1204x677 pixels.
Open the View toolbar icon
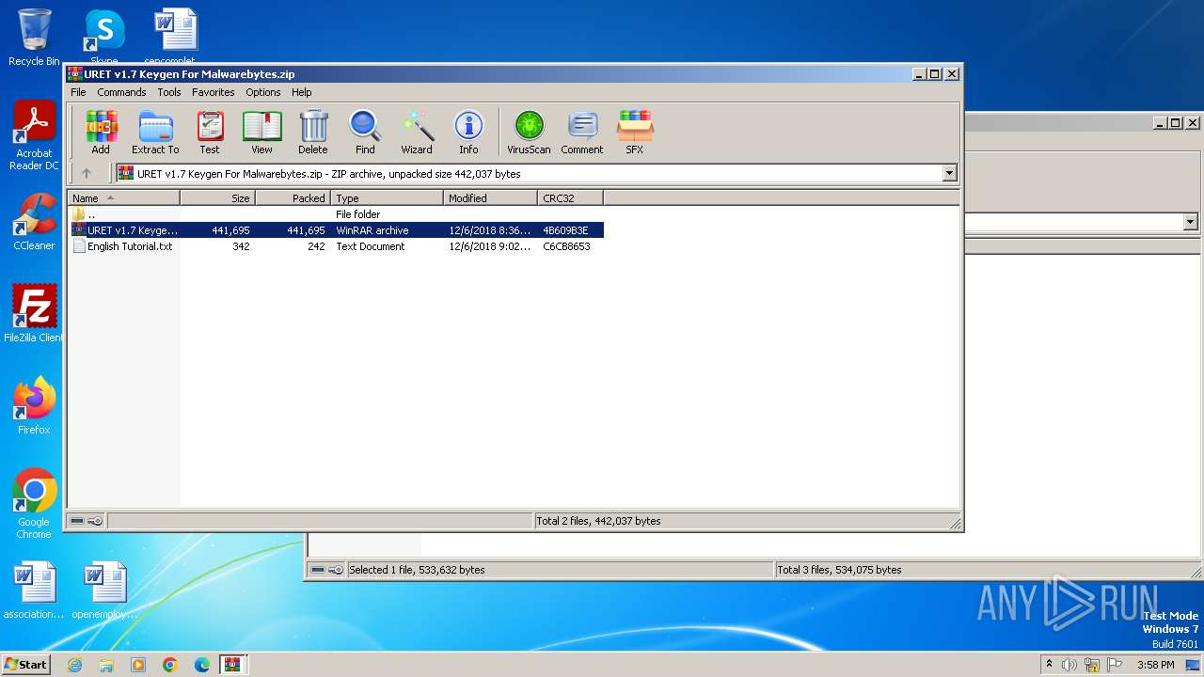click(261, 132)
